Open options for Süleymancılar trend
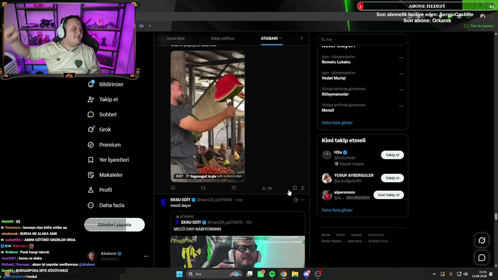Image resolution: width=498 pixels, height=280 pixels. (401, 90)
